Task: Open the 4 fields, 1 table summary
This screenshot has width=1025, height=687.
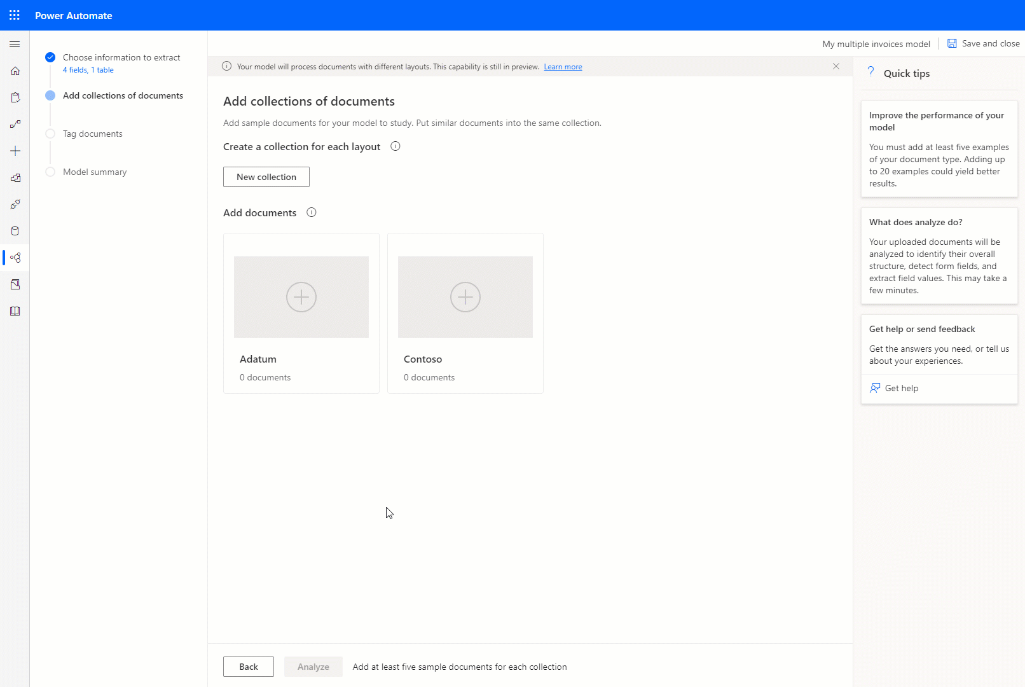Action: click(88, 70)
